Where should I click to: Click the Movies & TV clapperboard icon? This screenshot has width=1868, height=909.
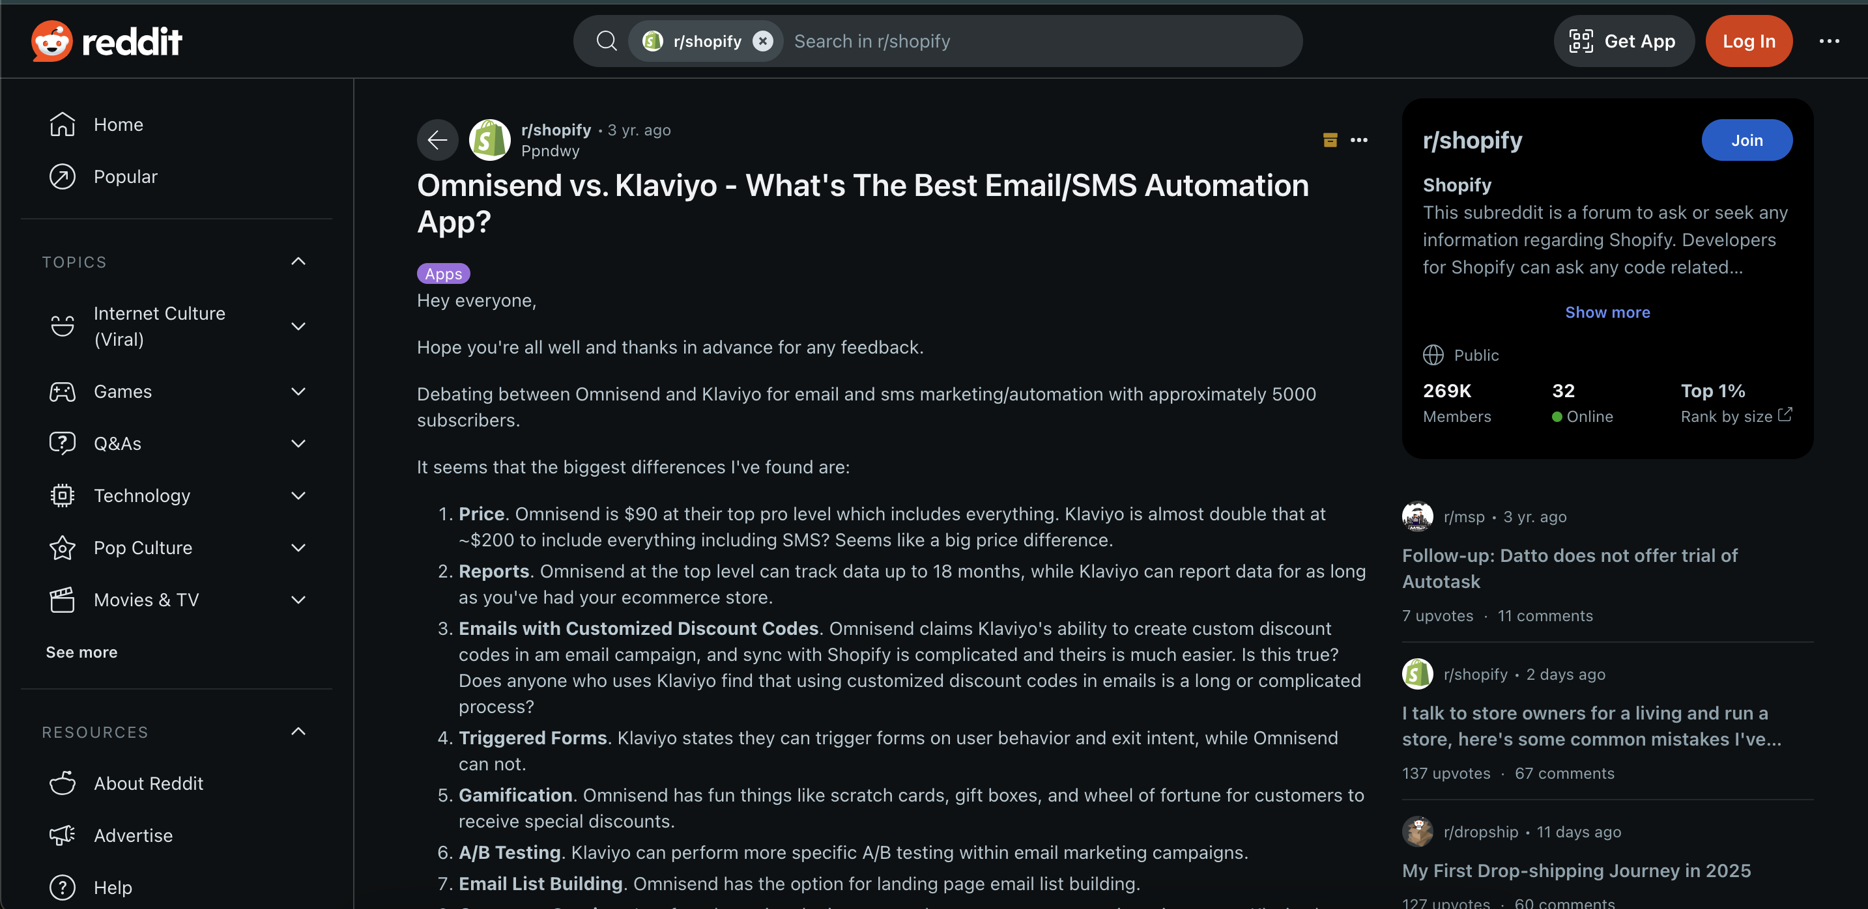[63, 600]
